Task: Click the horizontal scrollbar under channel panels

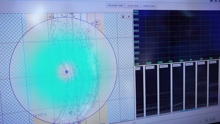Action: click(190, 110)
